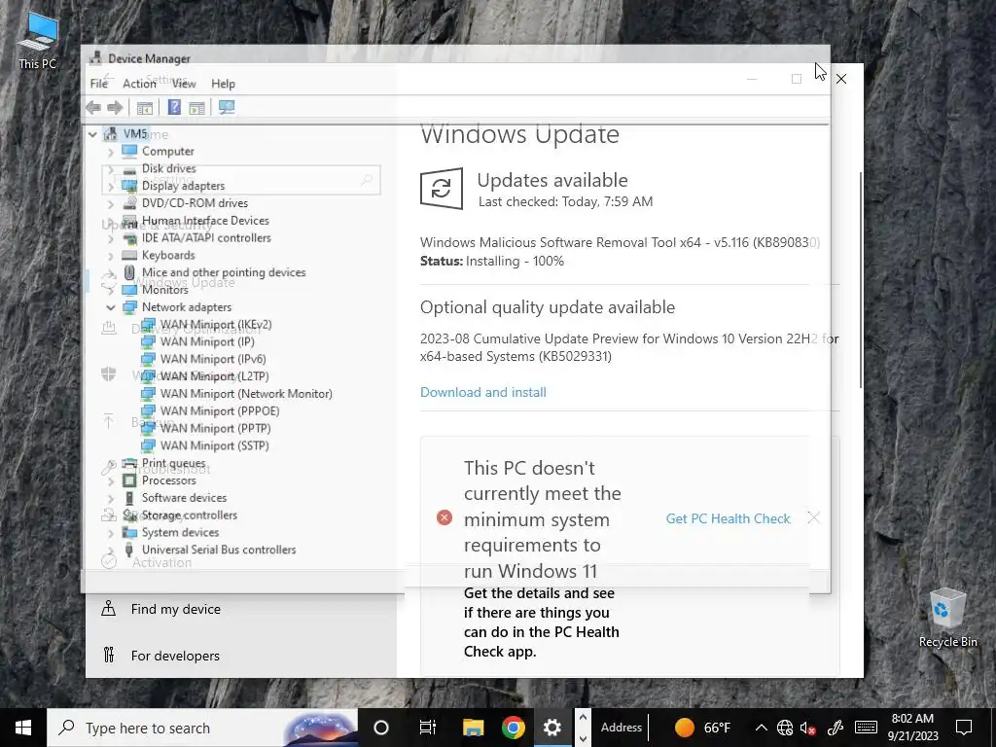
Task: Expand the Computer category
Action: tap(111, 152)
